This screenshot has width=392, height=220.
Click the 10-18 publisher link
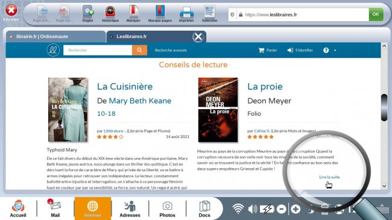tap(106, 114)
